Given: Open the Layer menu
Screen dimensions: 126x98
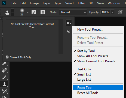Looking at the screenshot, I should [x=47, y=3].
